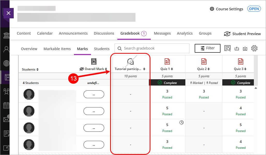Switch to the Messages tab
Screen dimensions: 266x155
coord(162,33)
